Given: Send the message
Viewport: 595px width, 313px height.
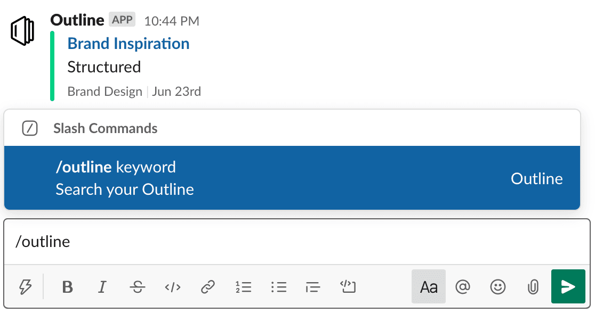Looking at the screenshot, I should click(568, 287).
